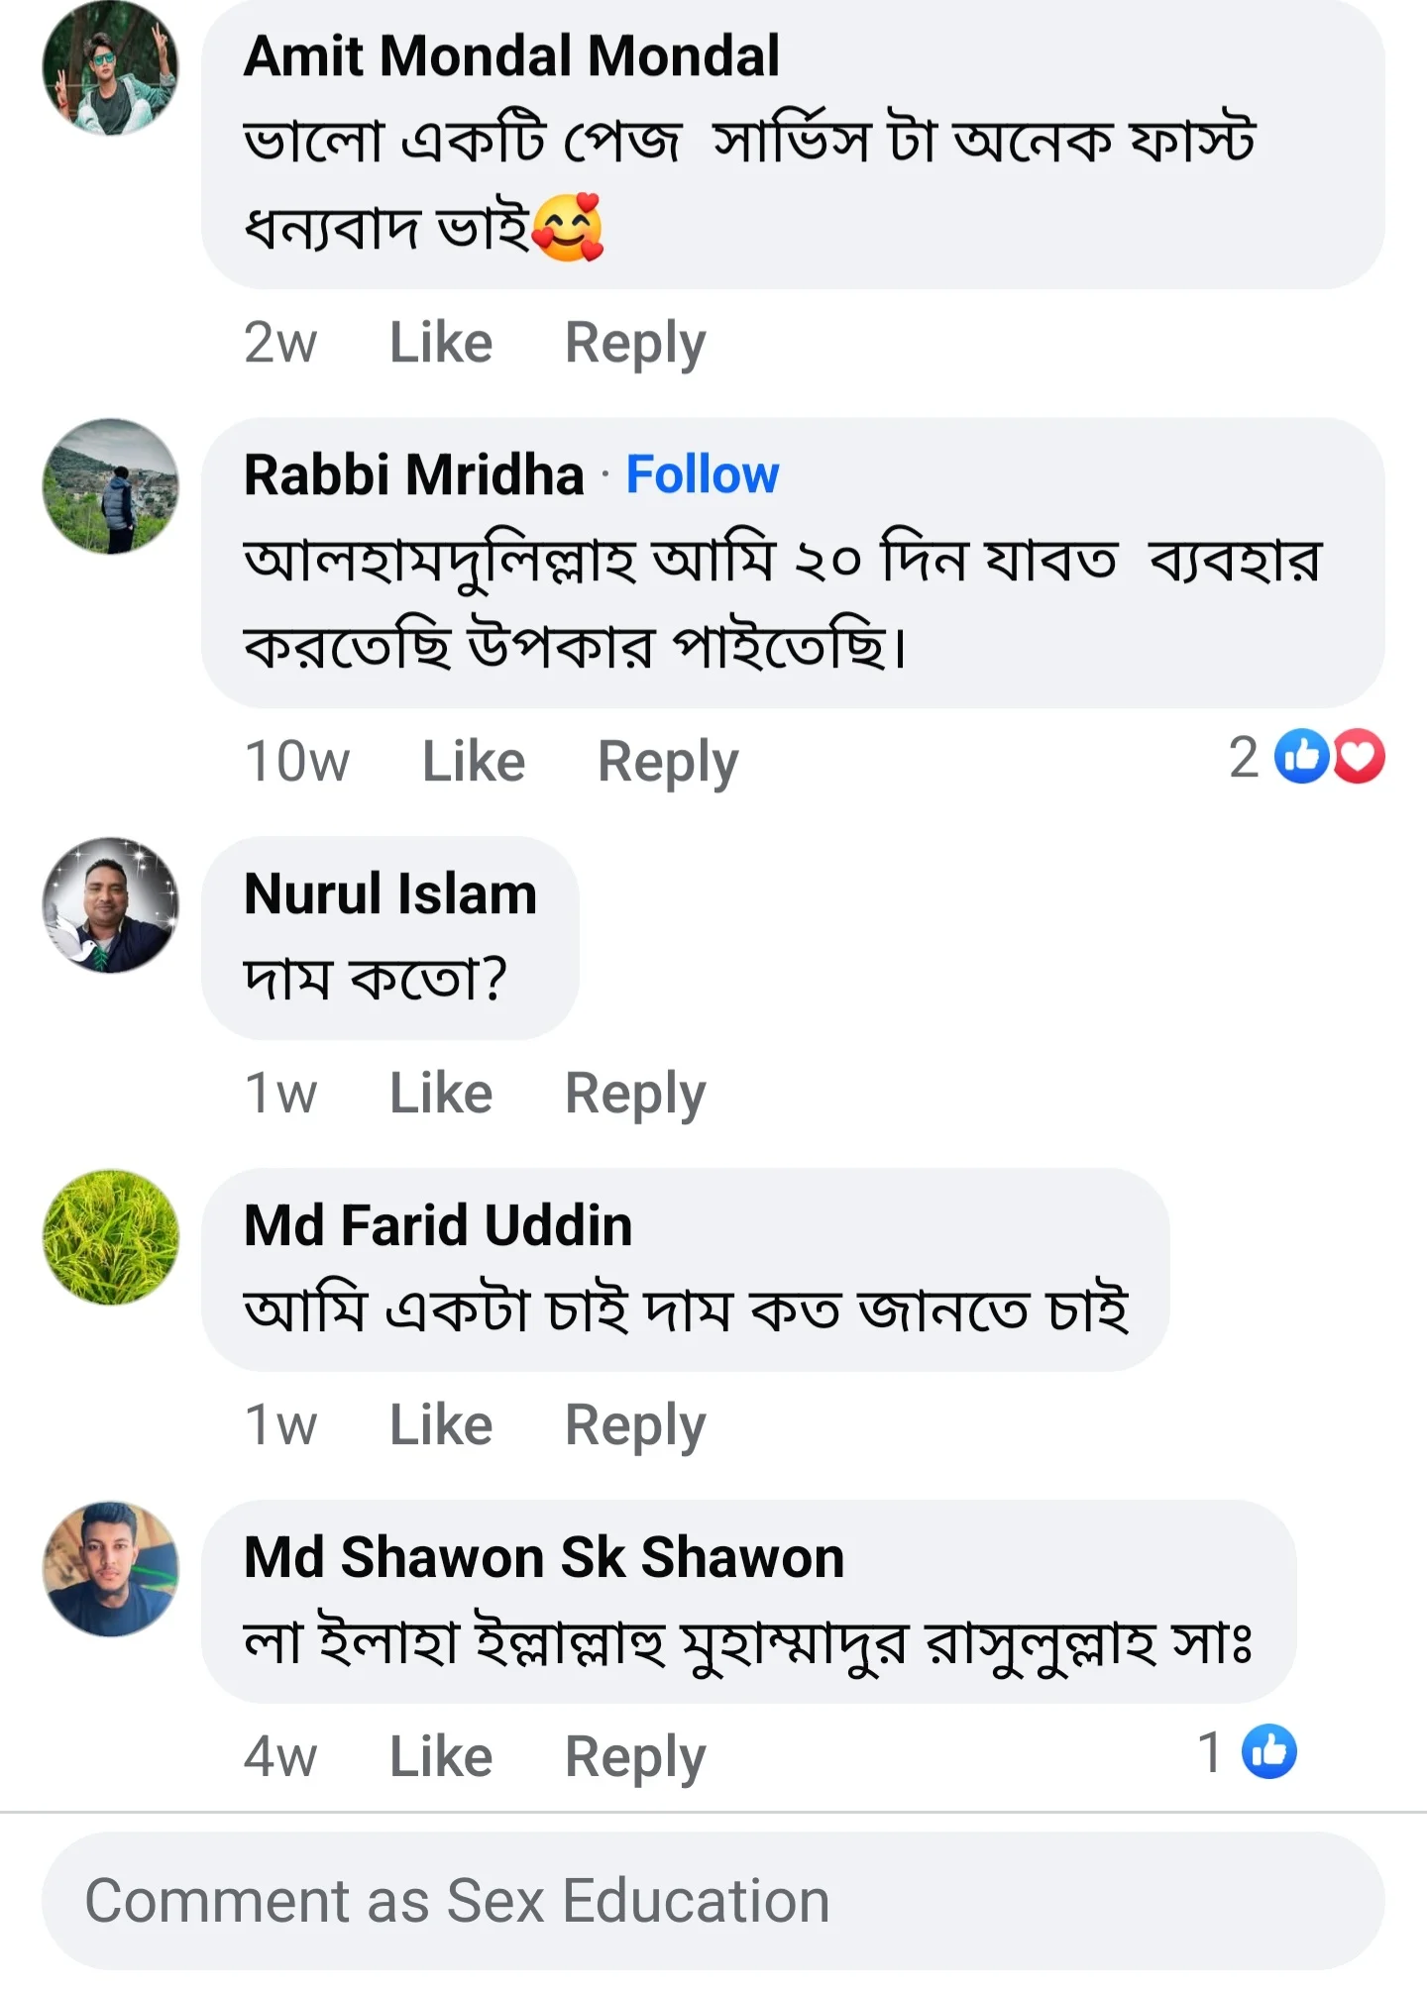Reply to Md Farid Uddin's comment
The height and width of the screenshot is (1991, 1427).
(636, 1424)
